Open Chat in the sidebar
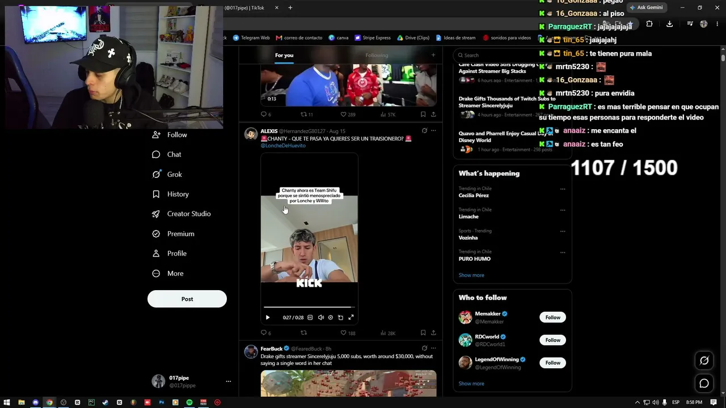Viewport: 726px width, 408px height. [x=167, y=155]
